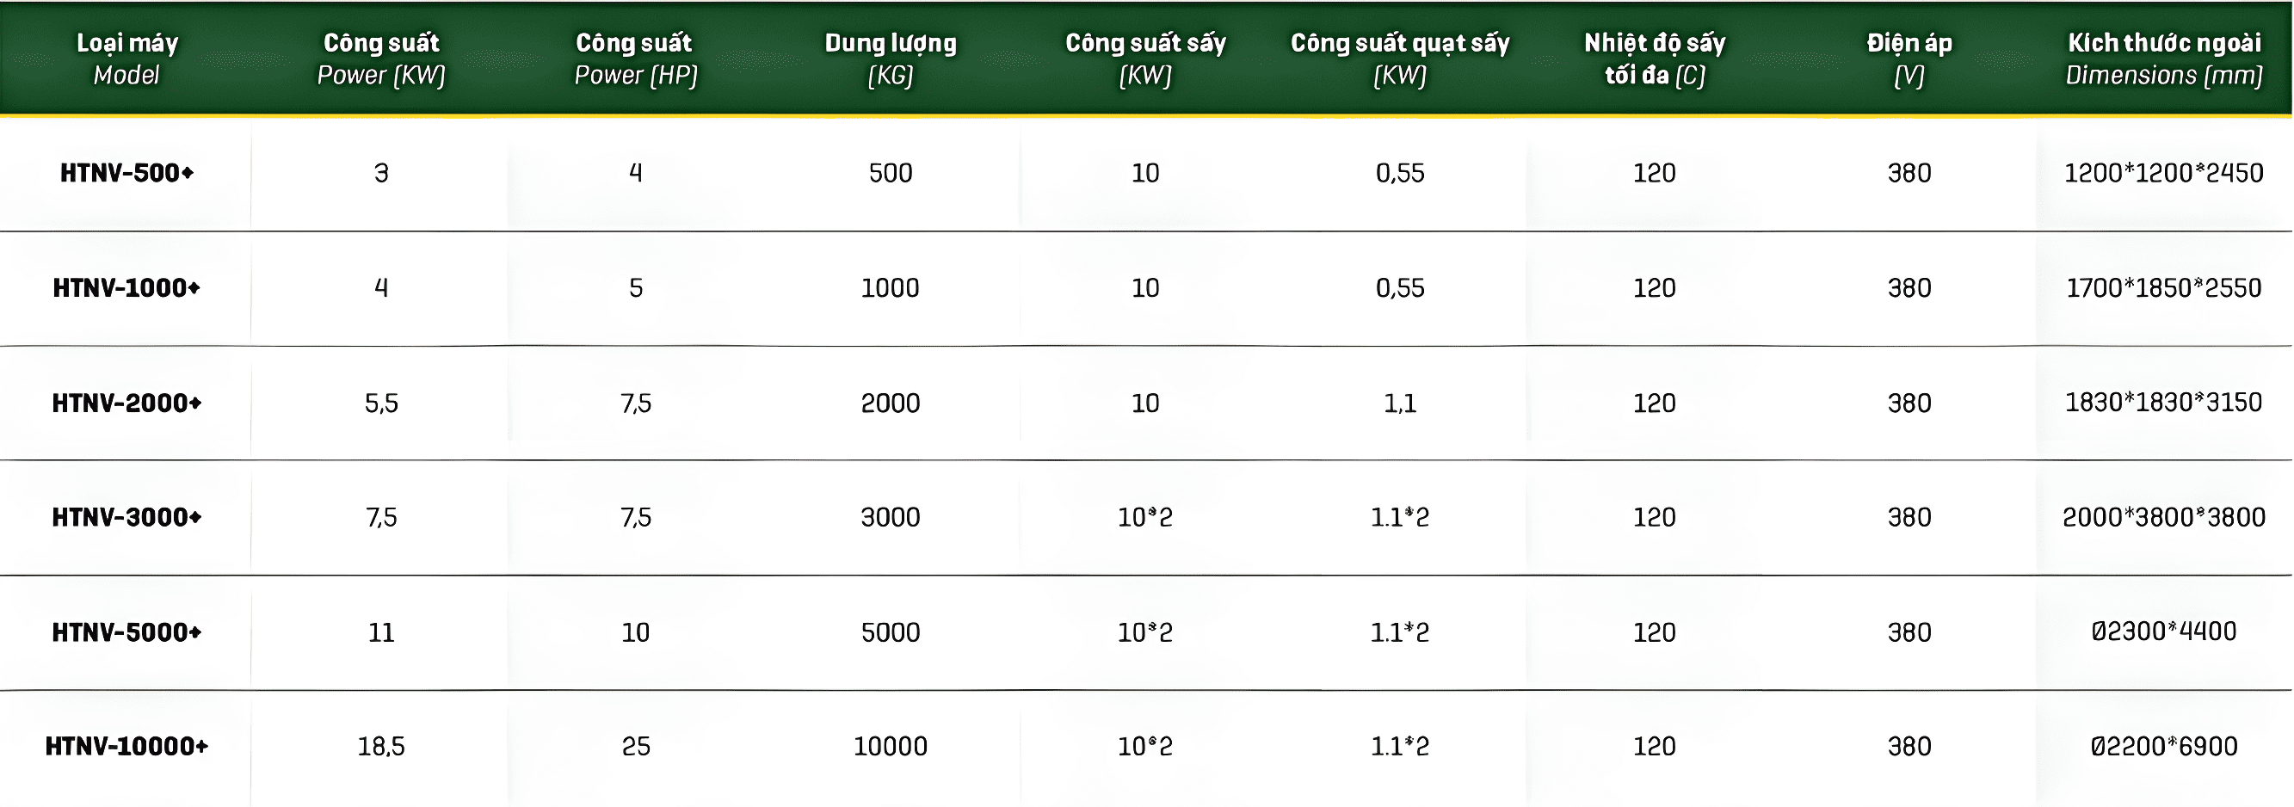Click the HTNV-5000+ model label

click(126, 631)
